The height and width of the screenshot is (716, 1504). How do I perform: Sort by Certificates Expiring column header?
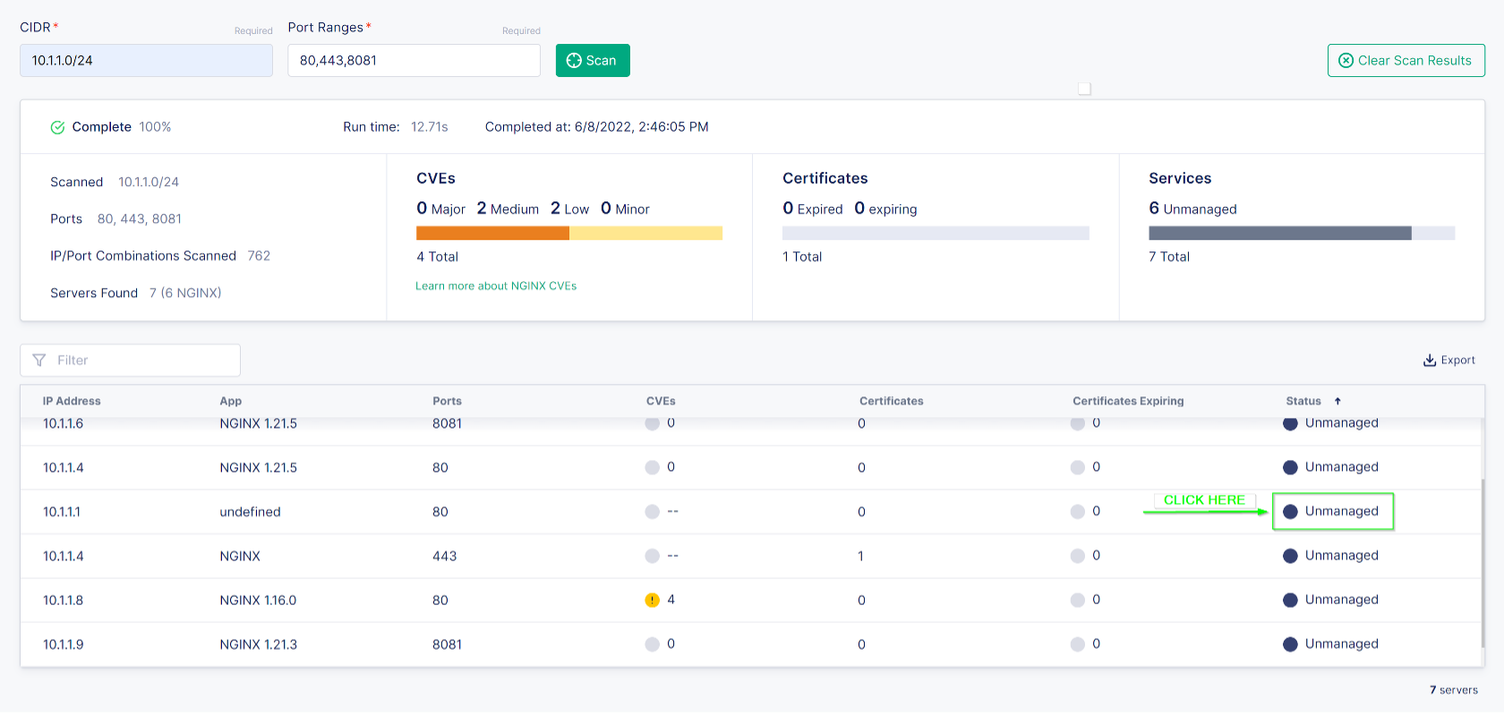point(1128,401)
